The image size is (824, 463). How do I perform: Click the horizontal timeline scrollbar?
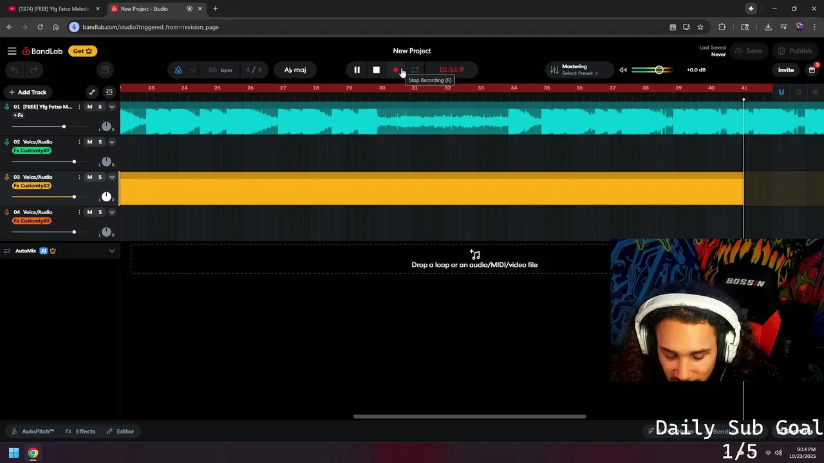[469, 416]
